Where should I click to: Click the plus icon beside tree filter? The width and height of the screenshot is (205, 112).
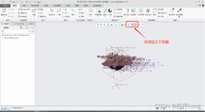33,31
